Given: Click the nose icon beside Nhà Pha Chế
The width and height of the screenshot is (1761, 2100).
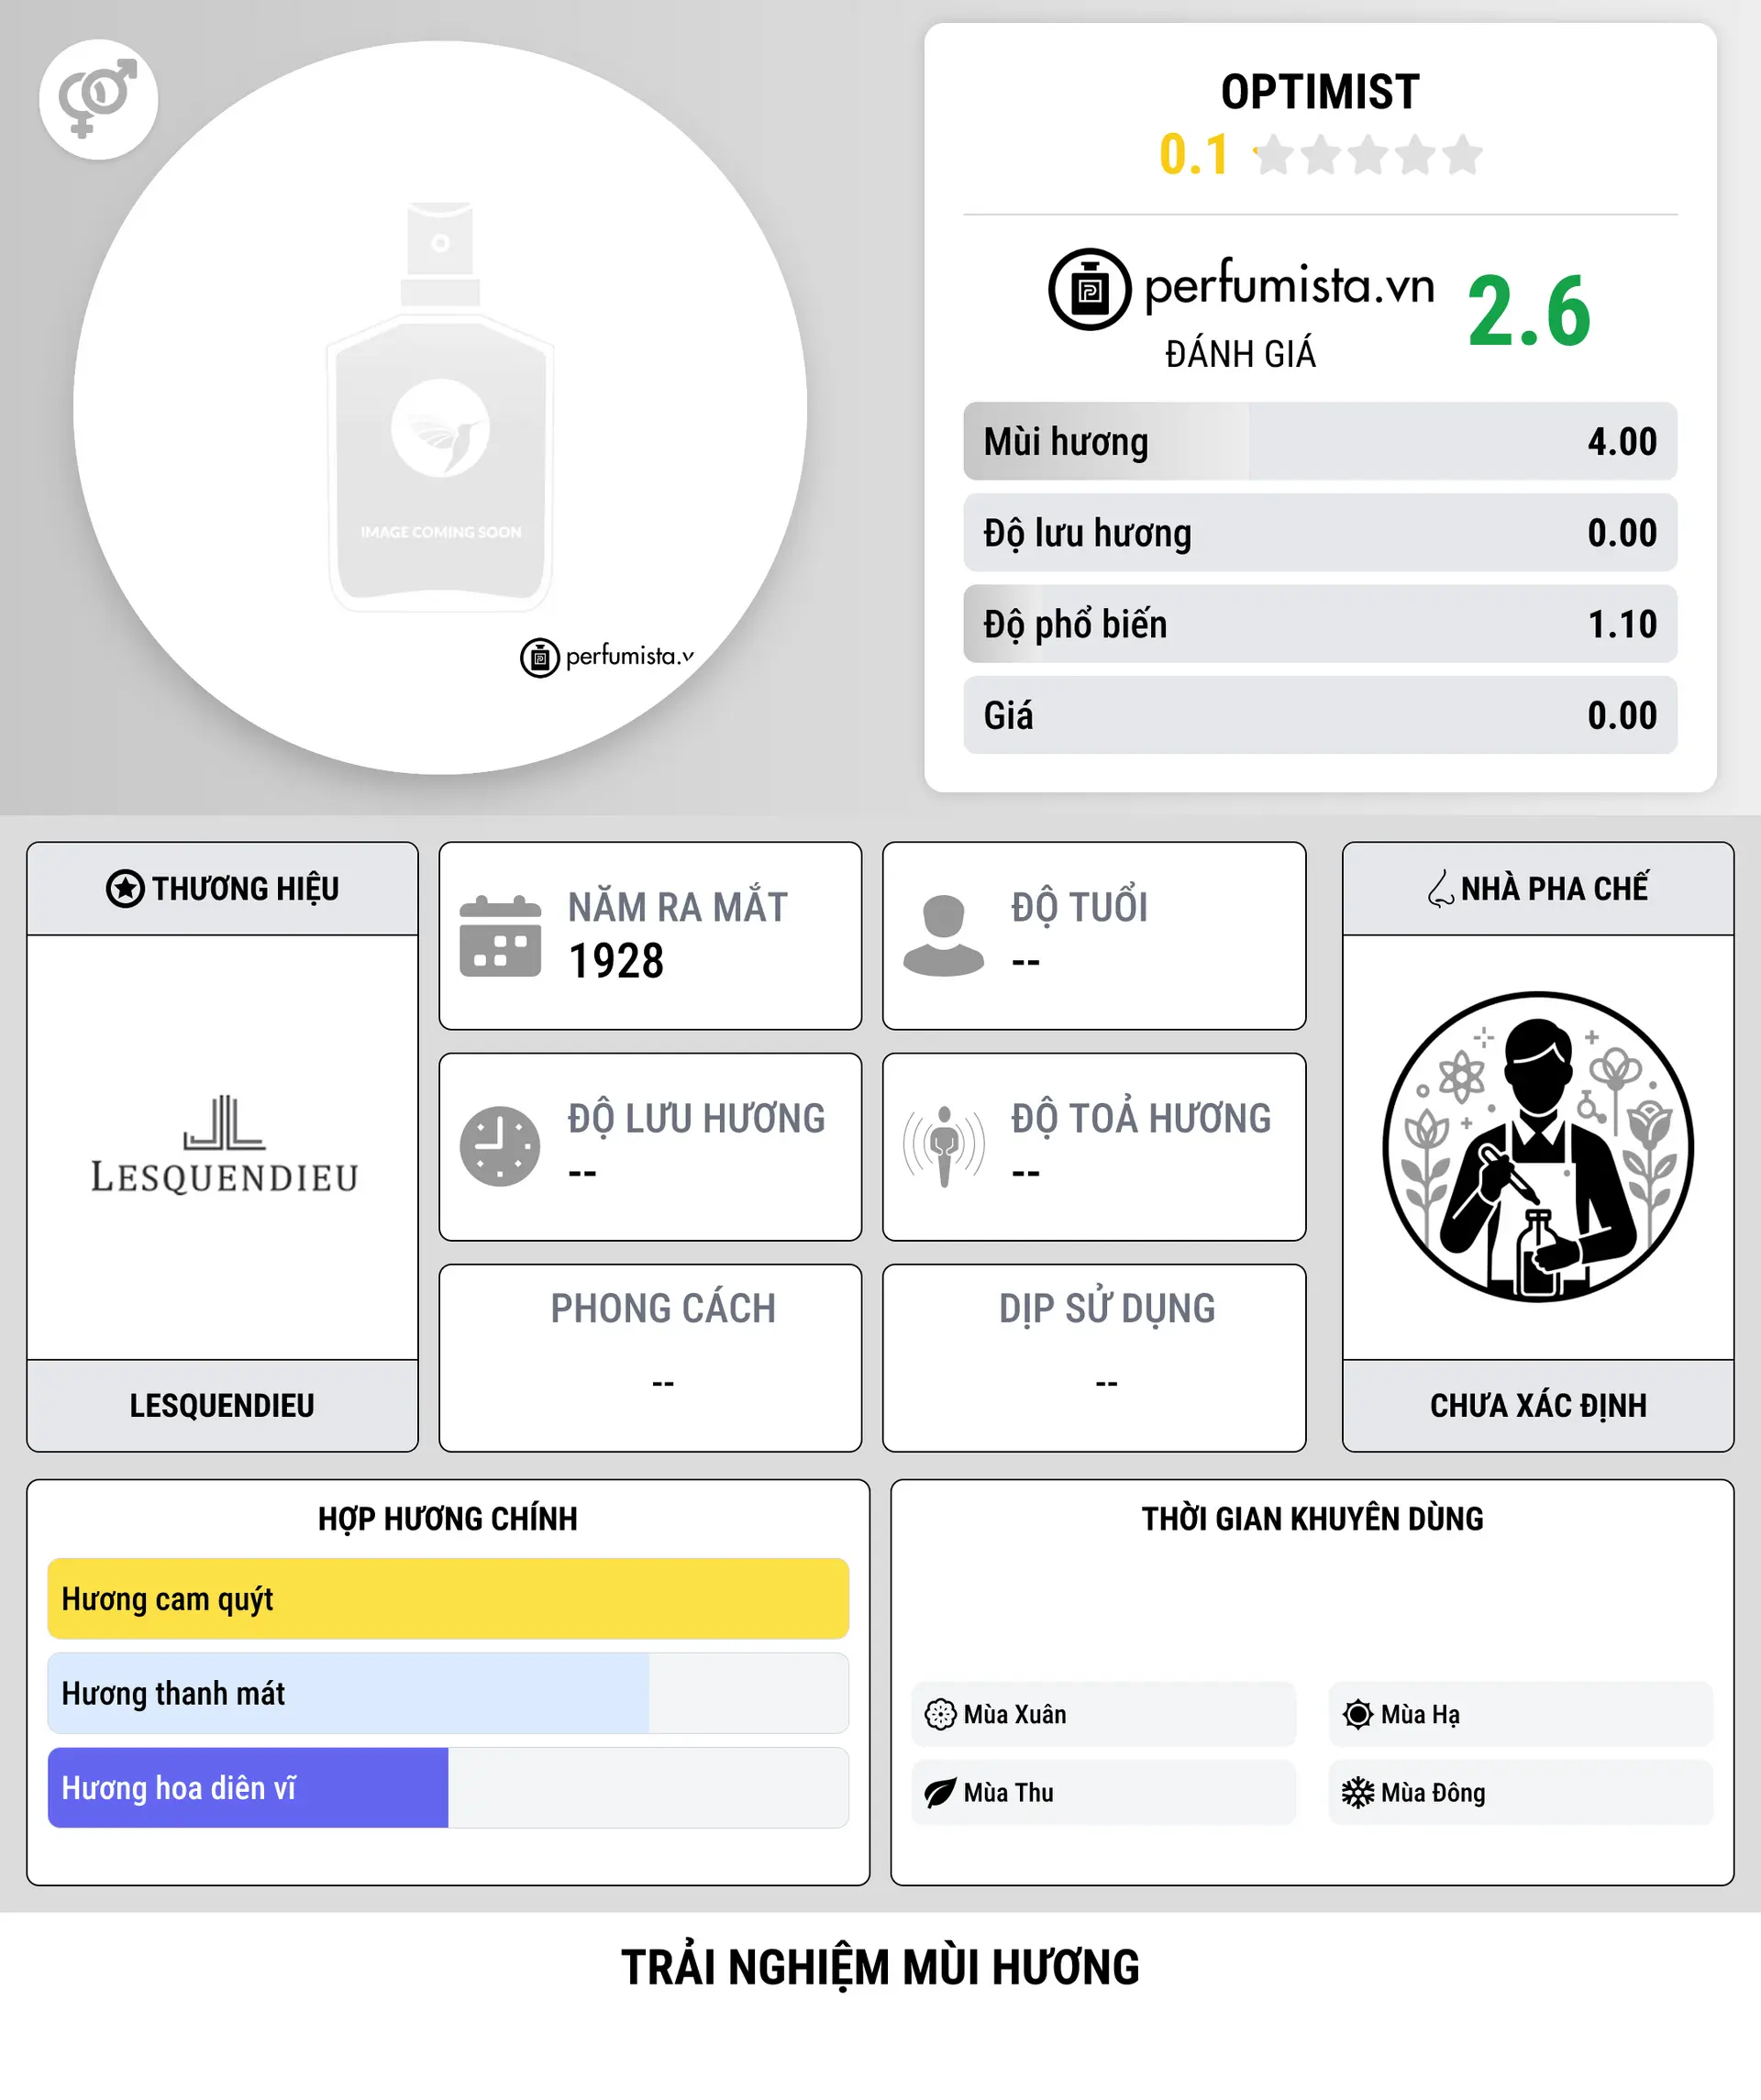Looking at the screenshot, I should tap(1441, 888).
